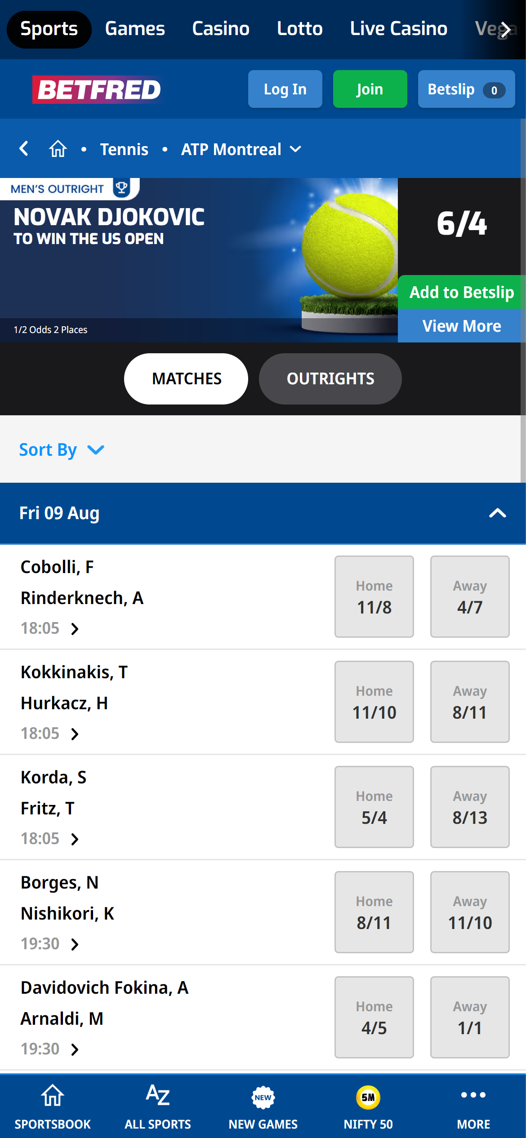
Task: Open the New Games icon
Action: (x=263, y=1106)
